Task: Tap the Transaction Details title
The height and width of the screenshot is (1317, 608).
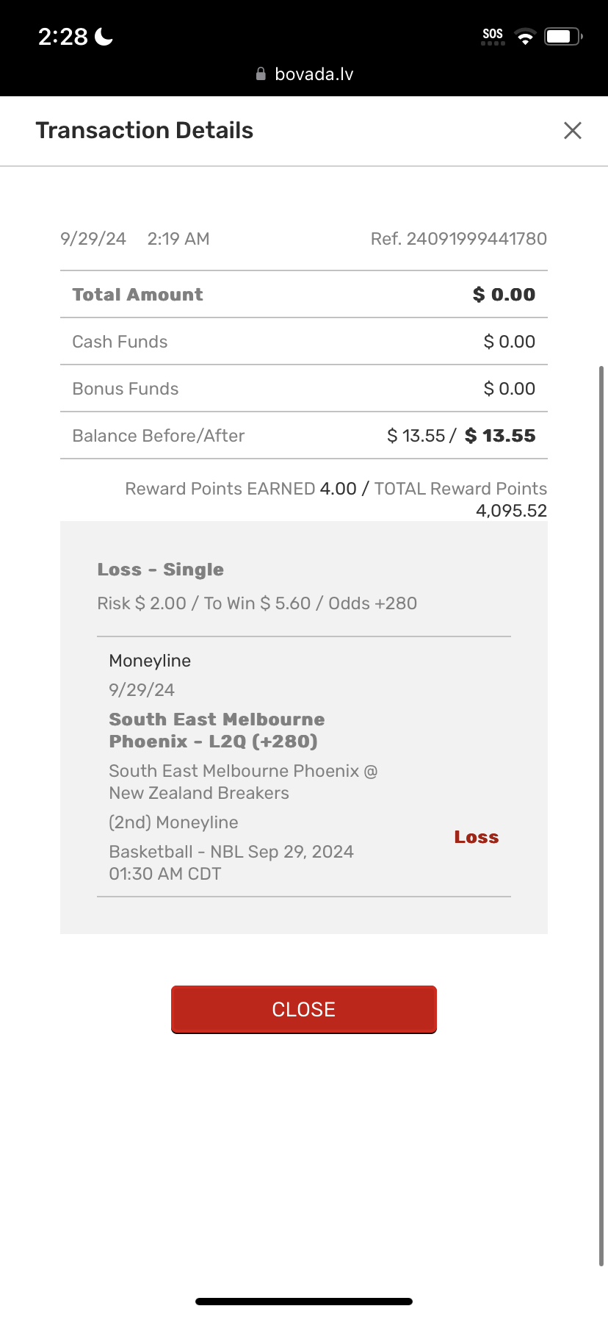Action: click(x=145, y=131)
